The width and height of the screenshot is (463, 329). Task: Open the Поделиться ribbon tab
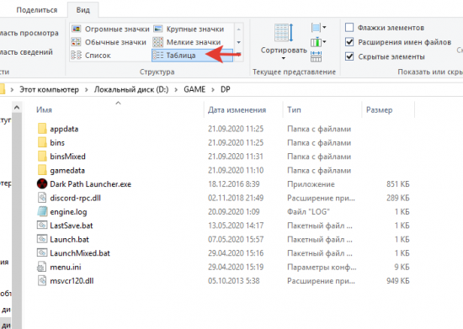point(37,10)
